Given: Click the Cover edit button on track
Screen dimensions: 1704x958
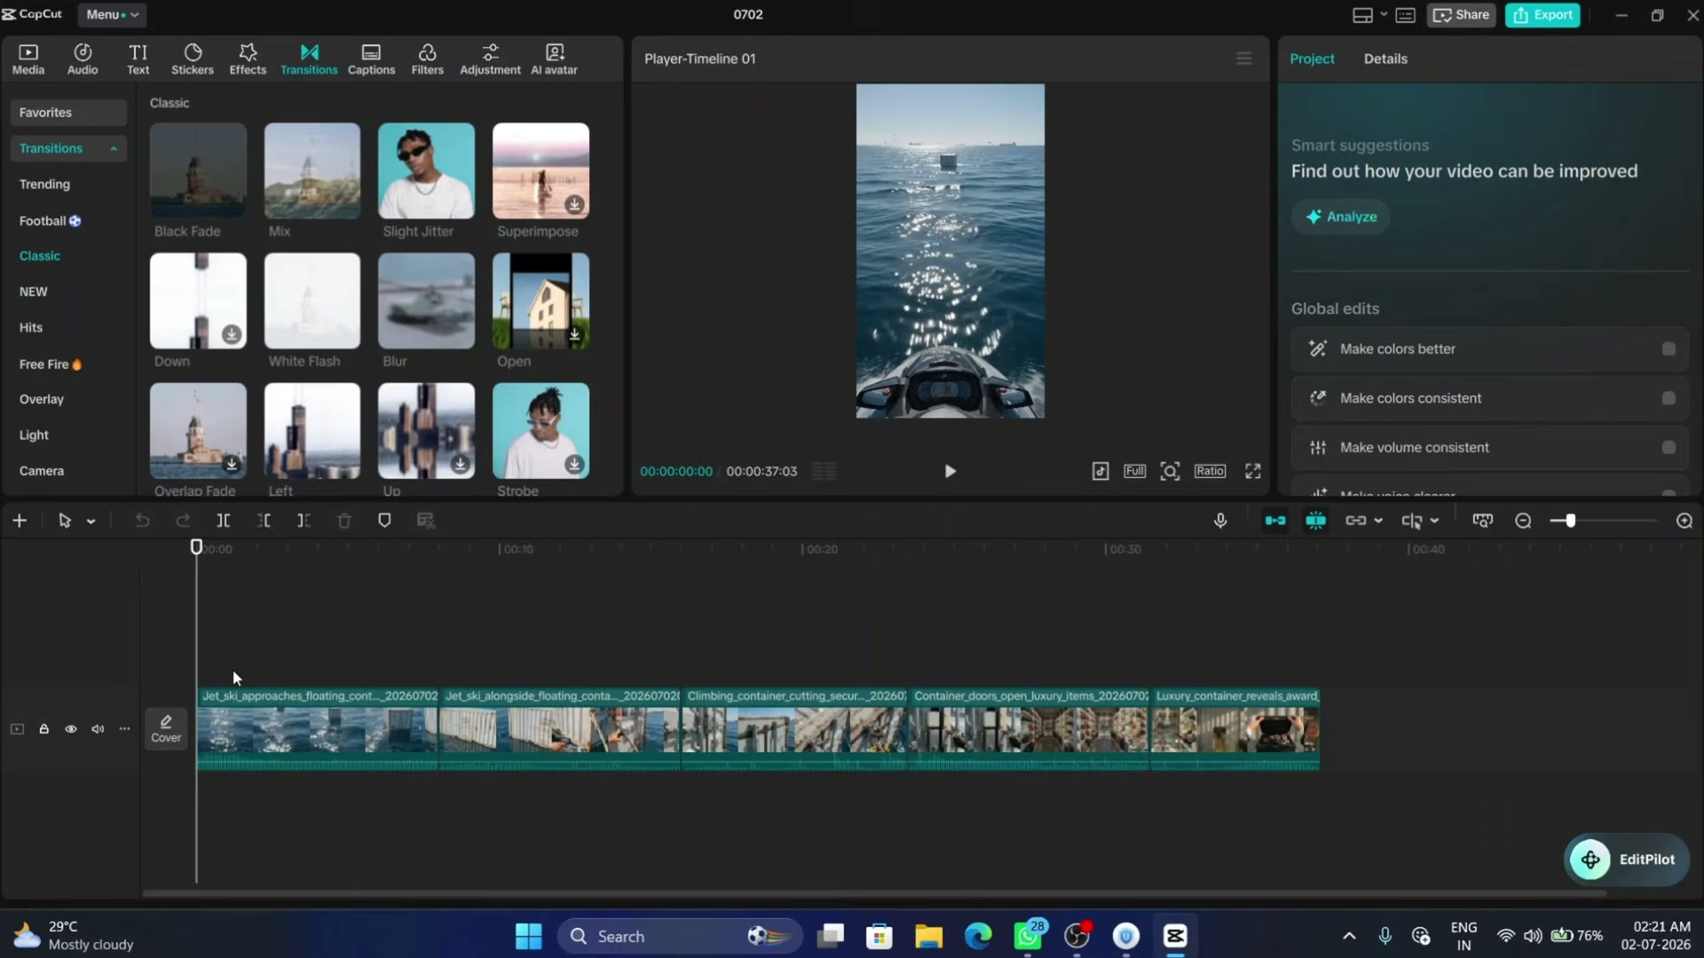Looking at the screenshot, I should pos(166,729).
